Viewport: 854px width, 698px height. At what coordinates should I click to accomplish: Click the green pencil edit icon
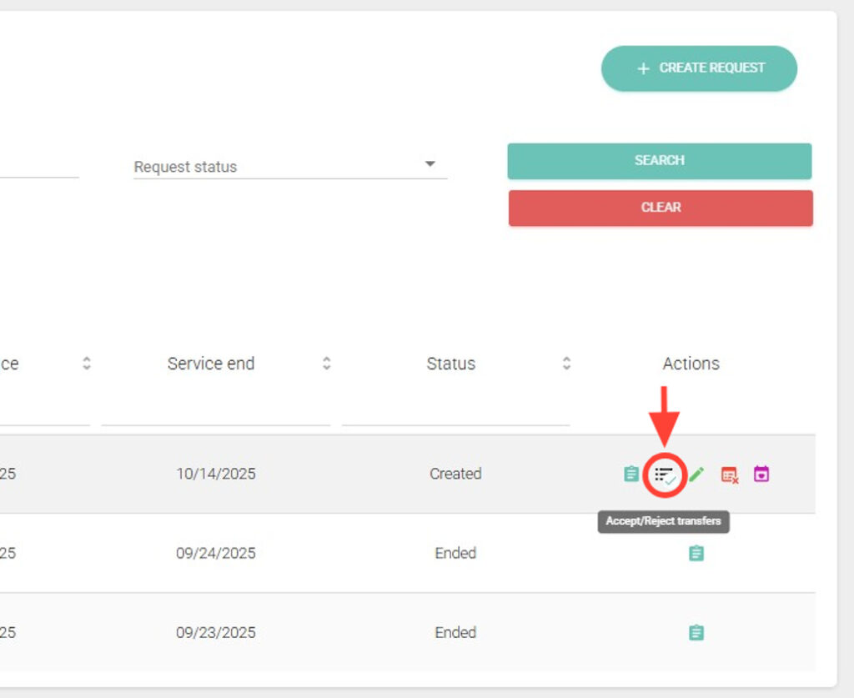[696, 475]
